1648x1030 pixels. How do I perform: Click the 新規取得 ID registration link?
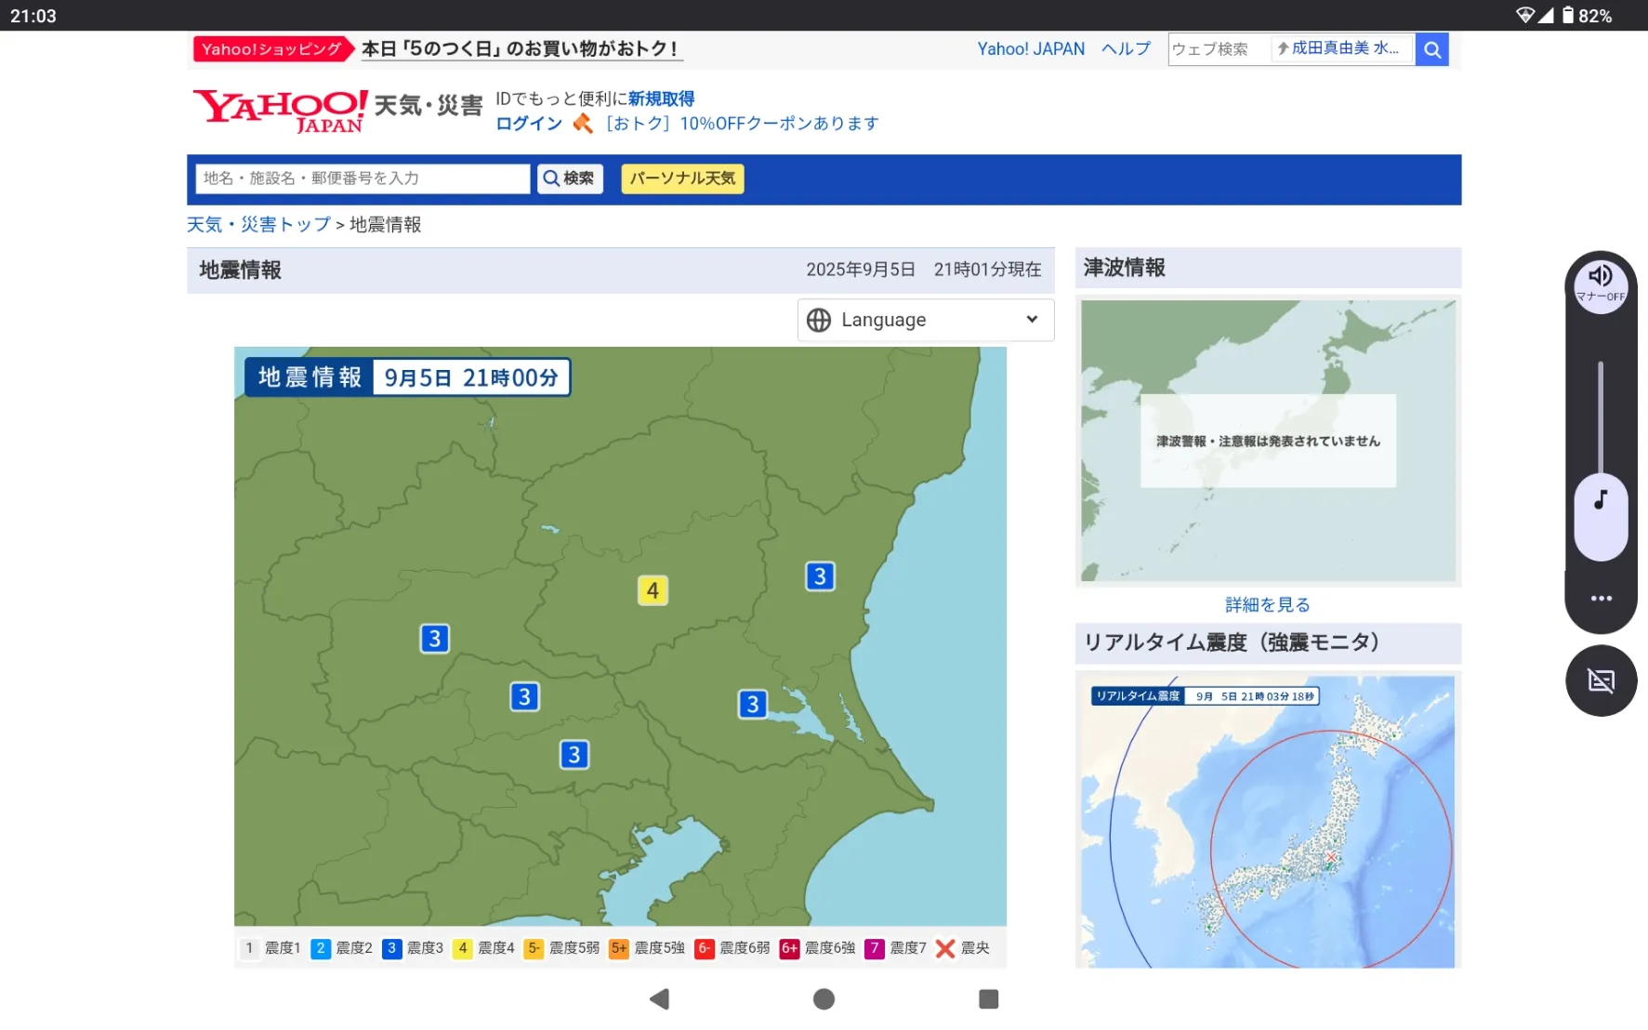point(661,99)
